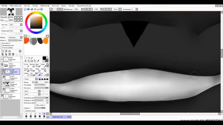Choose the Blur brush tool
Screen dimensions: 223x125
(x=38, y=74)
